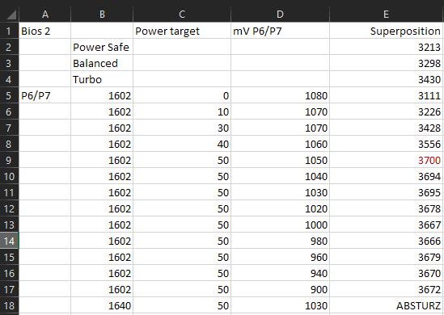The image size is (444, 315).
Task: Select mV value 1000
Action: tap(281, 225)
